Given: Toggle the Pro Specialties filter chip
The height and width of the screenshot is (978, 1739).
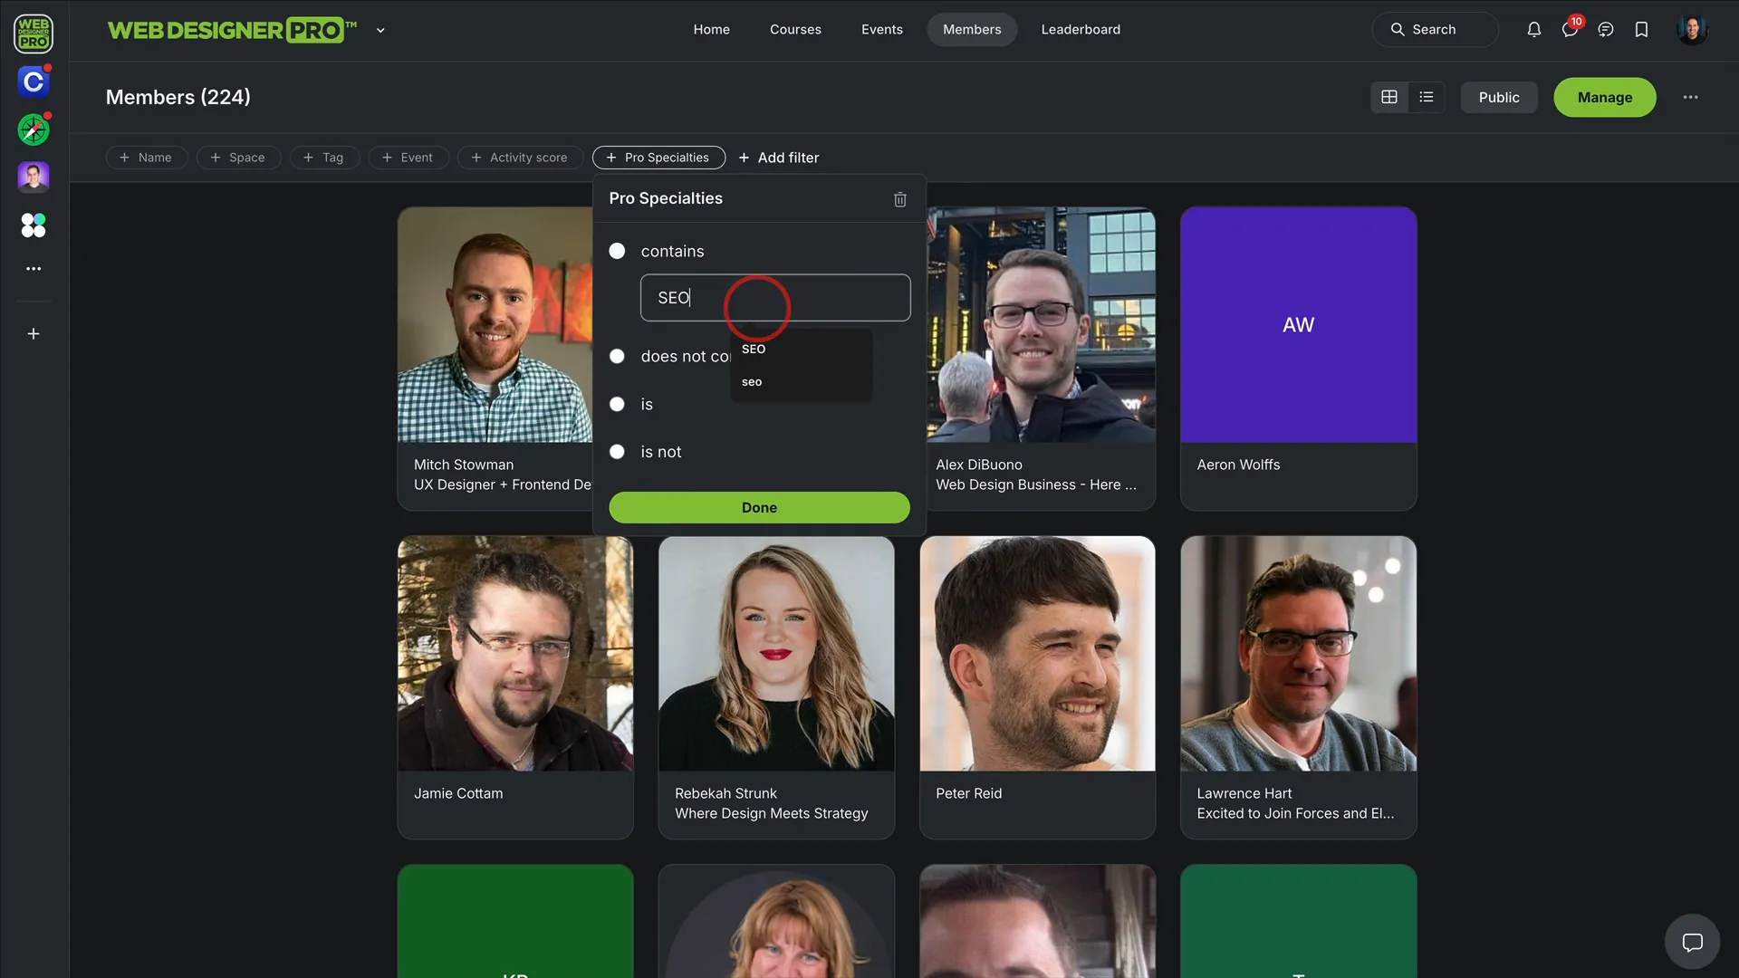Looking at the screenshot, I should click(x=658, y=158).
